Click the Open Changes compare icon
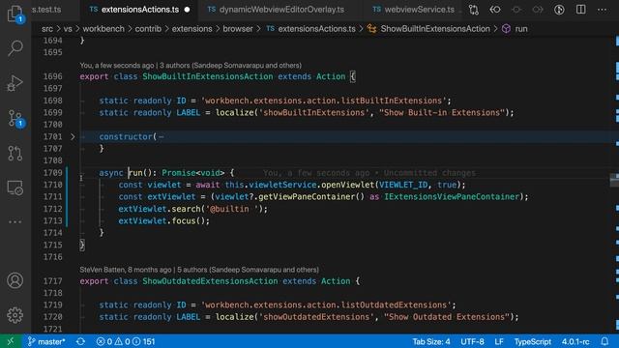This screenshot has height=348, width=619. click(x=474, y=10)
